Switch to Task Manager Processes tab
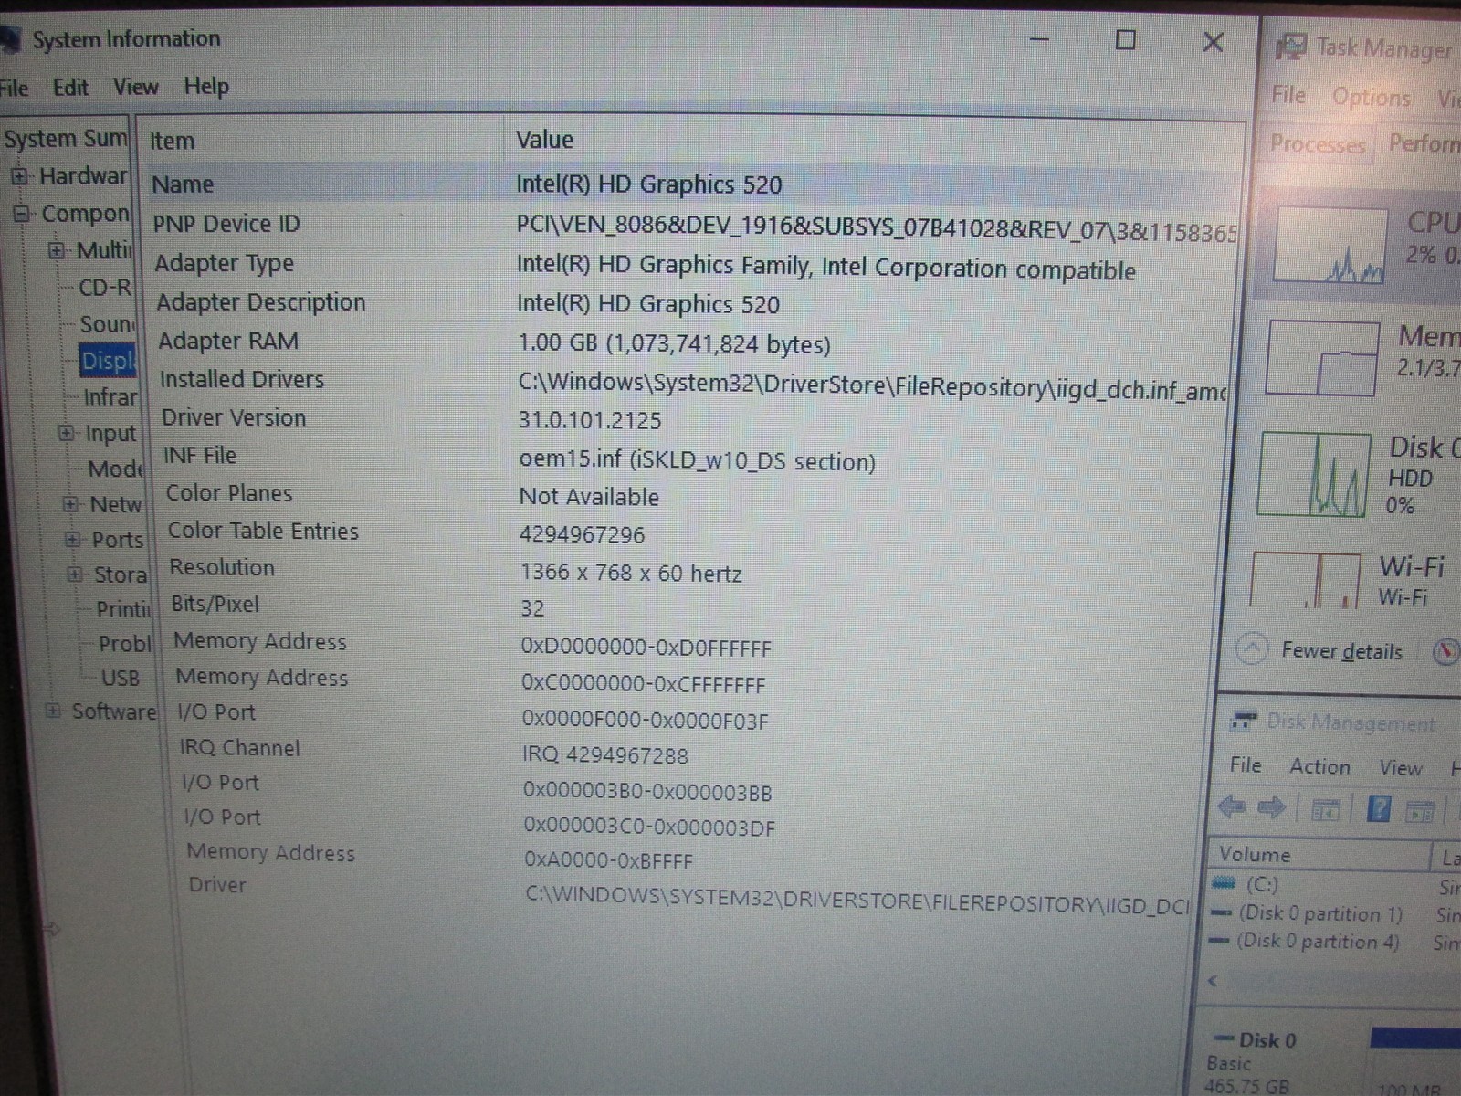 coord(1317,143)
